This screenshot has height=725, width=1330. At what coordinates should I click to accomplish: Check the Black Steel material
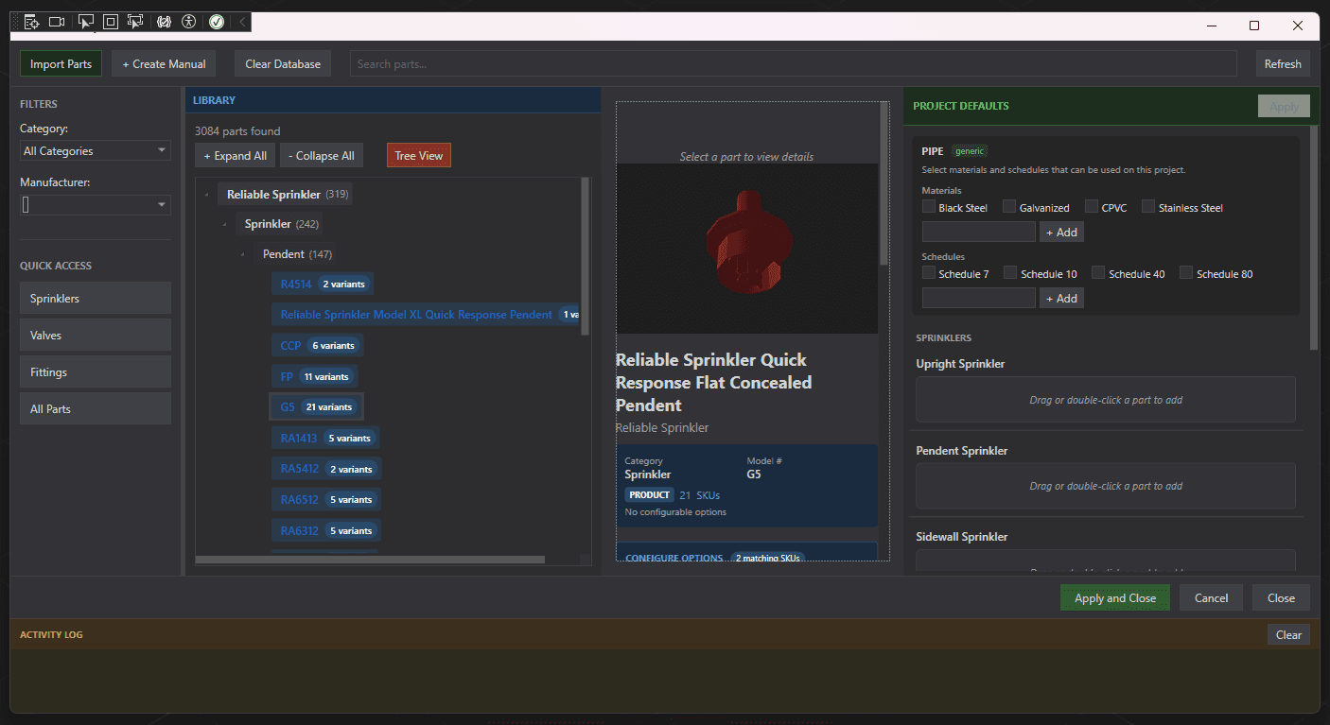tap(929, 207)
